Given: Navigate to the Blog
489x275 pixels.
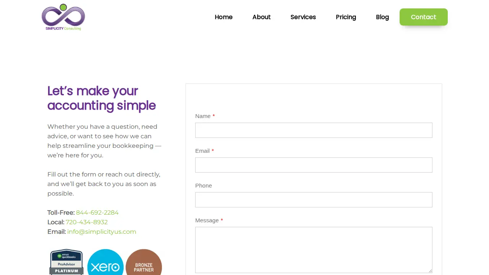Looking at the screenshot, I should (382, 17).
